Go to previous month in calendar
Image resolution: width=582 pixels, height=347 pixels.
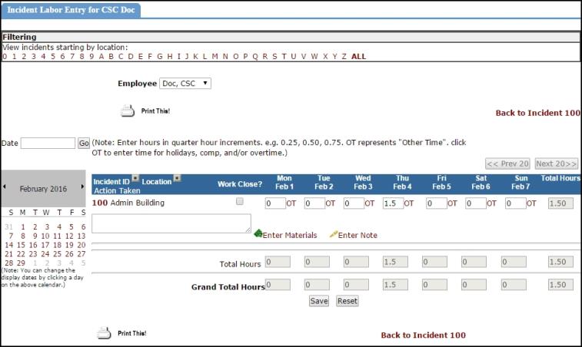click(5, 187)
